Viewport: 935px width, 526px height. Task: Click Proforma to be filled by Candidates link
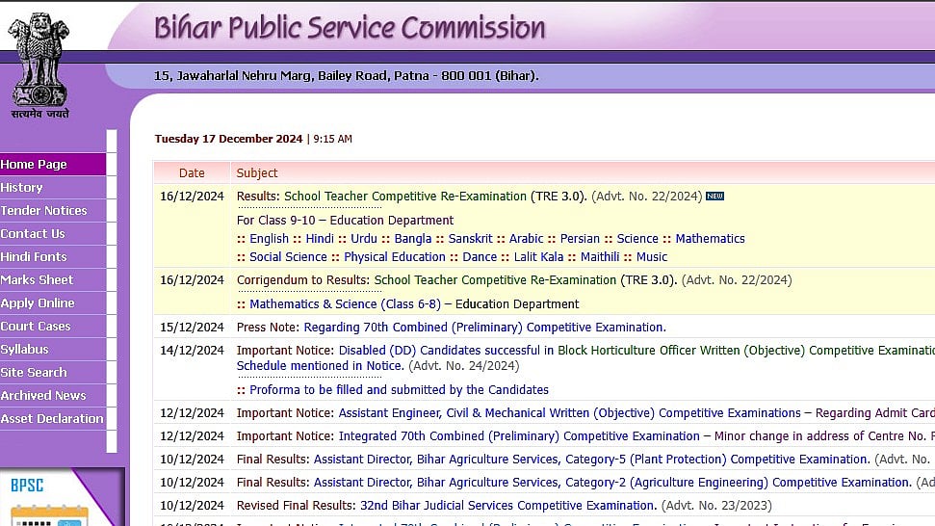pyautogui.click(x=399, y=390)
